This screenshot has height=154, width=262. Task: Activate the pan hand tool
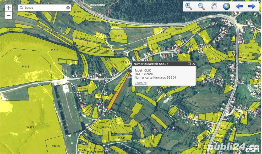[214, 6]
